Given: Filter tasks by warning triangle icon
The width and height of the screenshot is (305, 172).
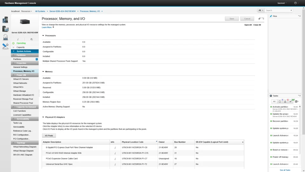Looking at the screenshot, I should point(285,101).
